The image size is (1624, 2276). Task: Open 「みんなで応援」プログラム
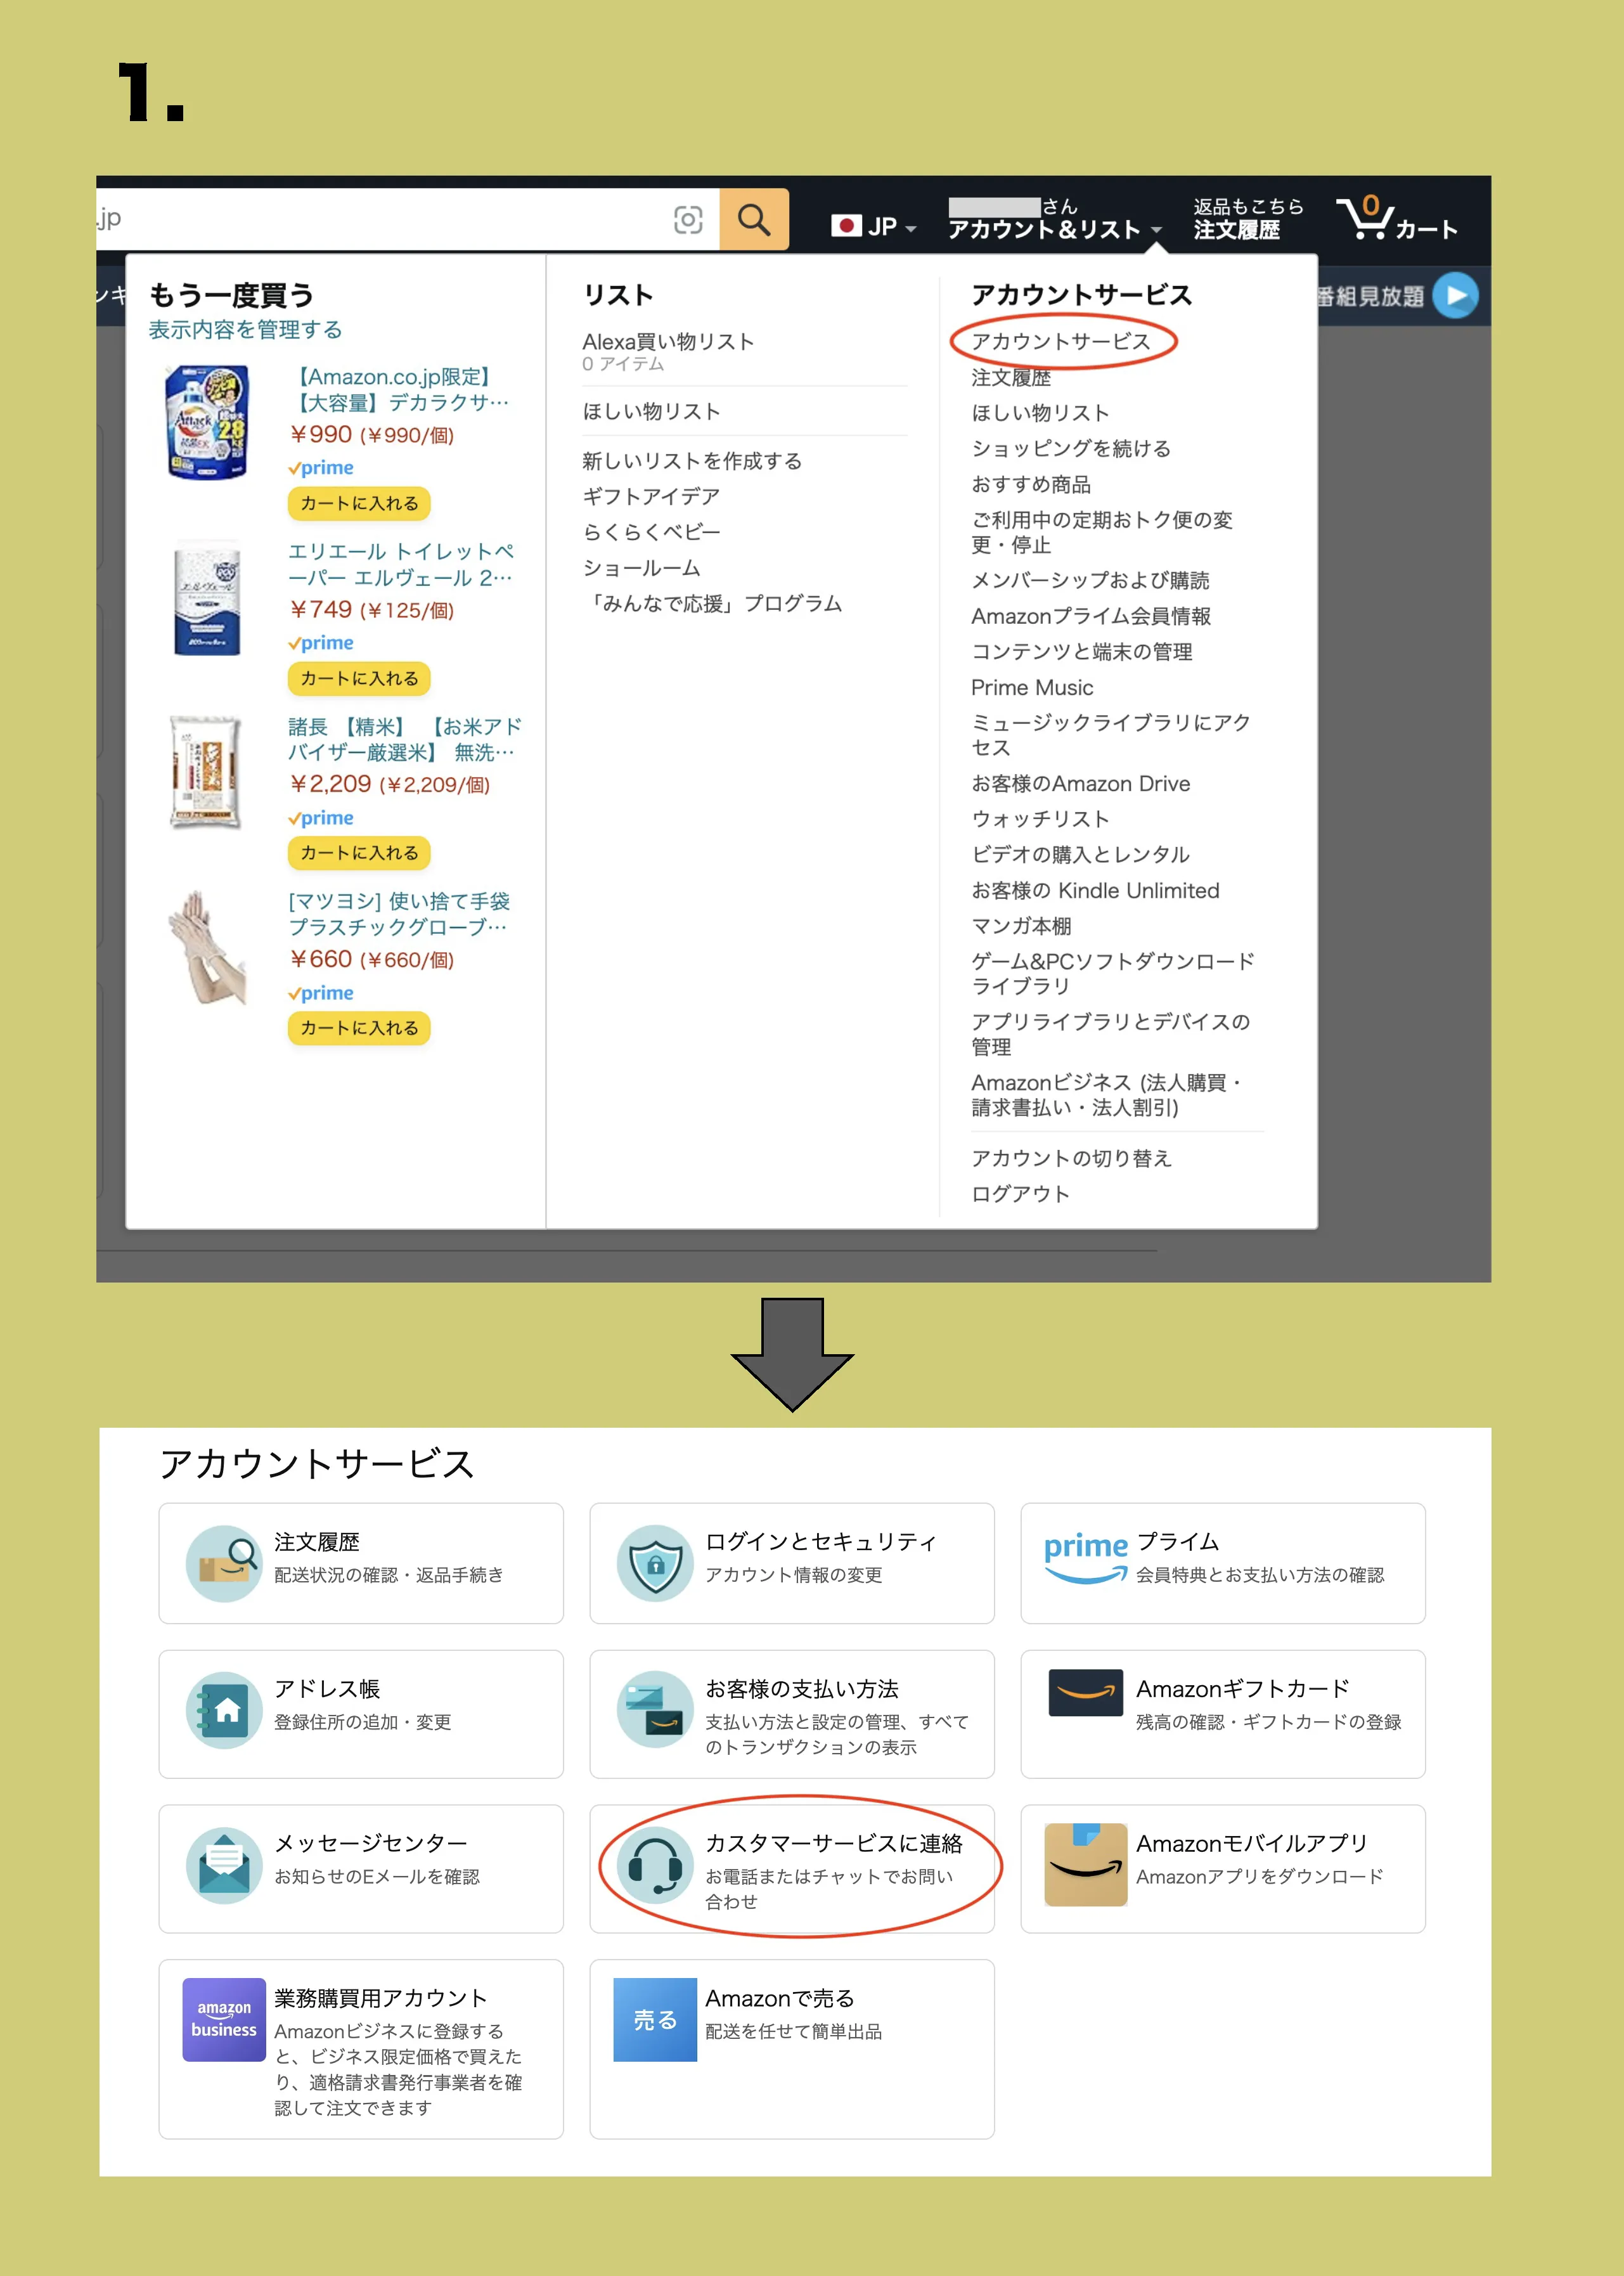[713, 603]
